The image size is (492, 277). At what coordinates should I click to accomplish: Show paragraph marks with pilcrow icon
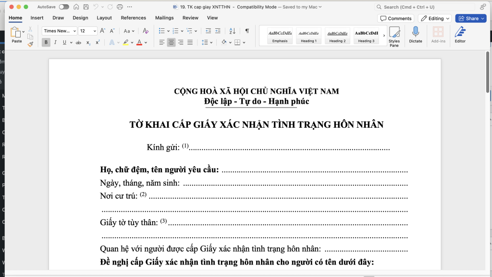click(x=247, y=31)
